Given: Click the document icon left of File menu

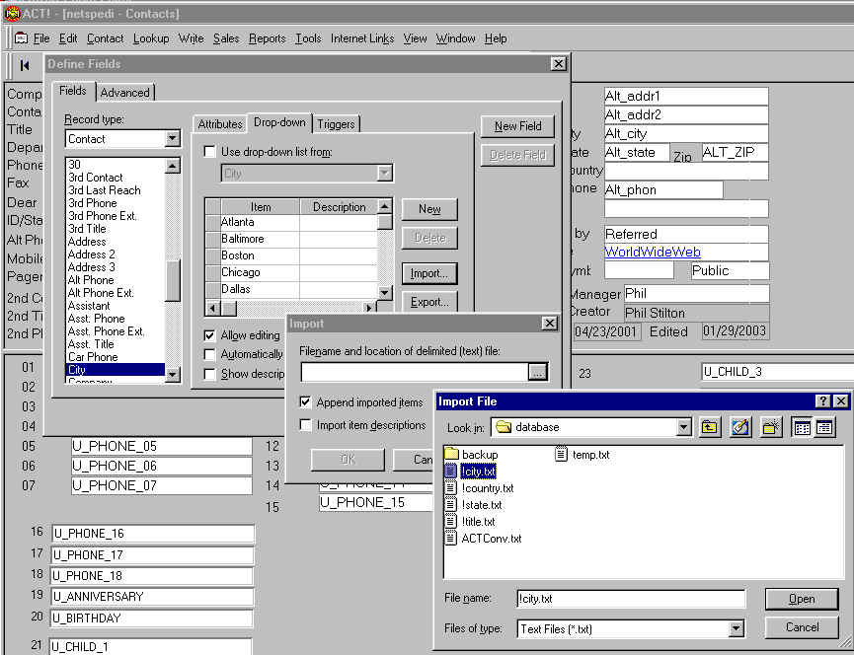Looking at the screenshot, I should coord(22,38).
